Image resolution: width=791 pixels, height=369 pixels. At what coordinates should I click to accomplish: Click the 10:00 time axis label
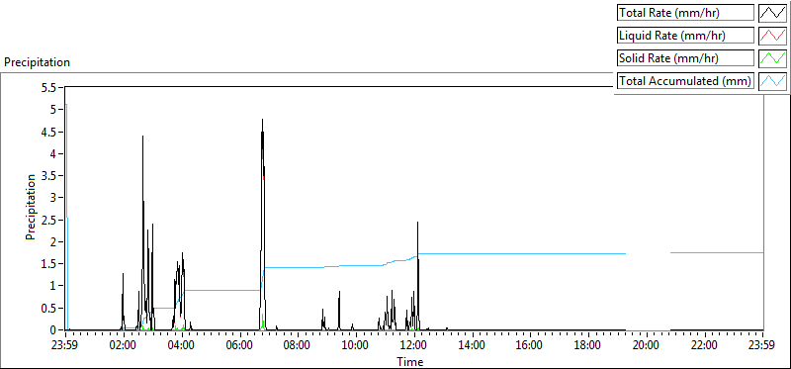click(356, 345)
